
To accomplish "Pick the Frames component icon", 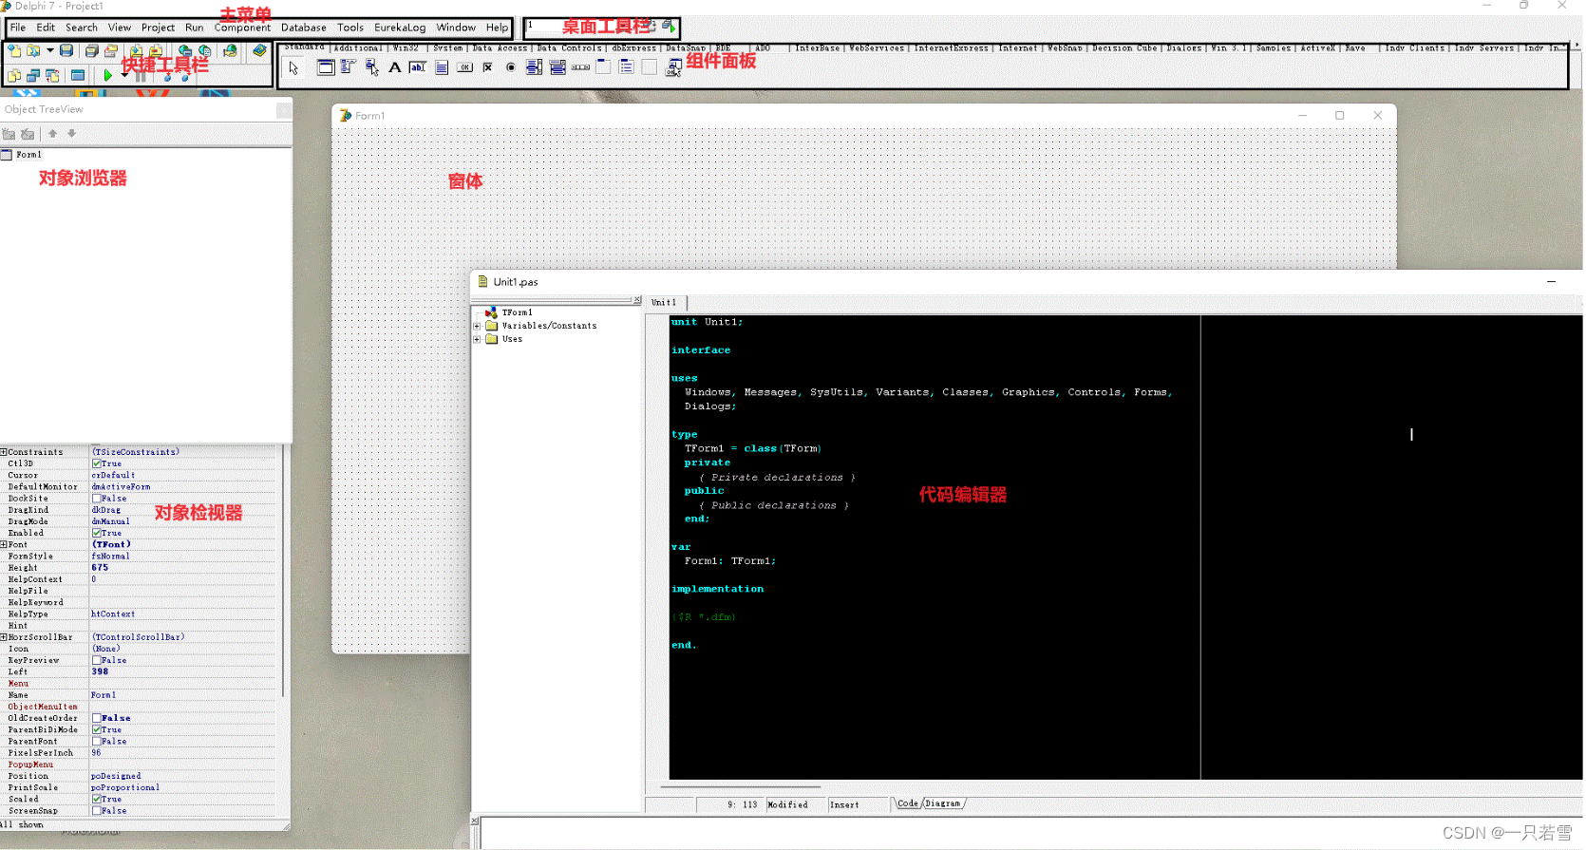I will point(326,67).
